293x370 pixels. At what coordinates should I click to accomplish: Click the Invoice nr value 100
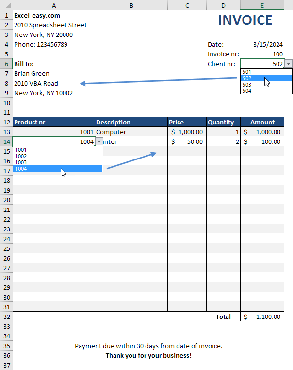click(262, 54)
